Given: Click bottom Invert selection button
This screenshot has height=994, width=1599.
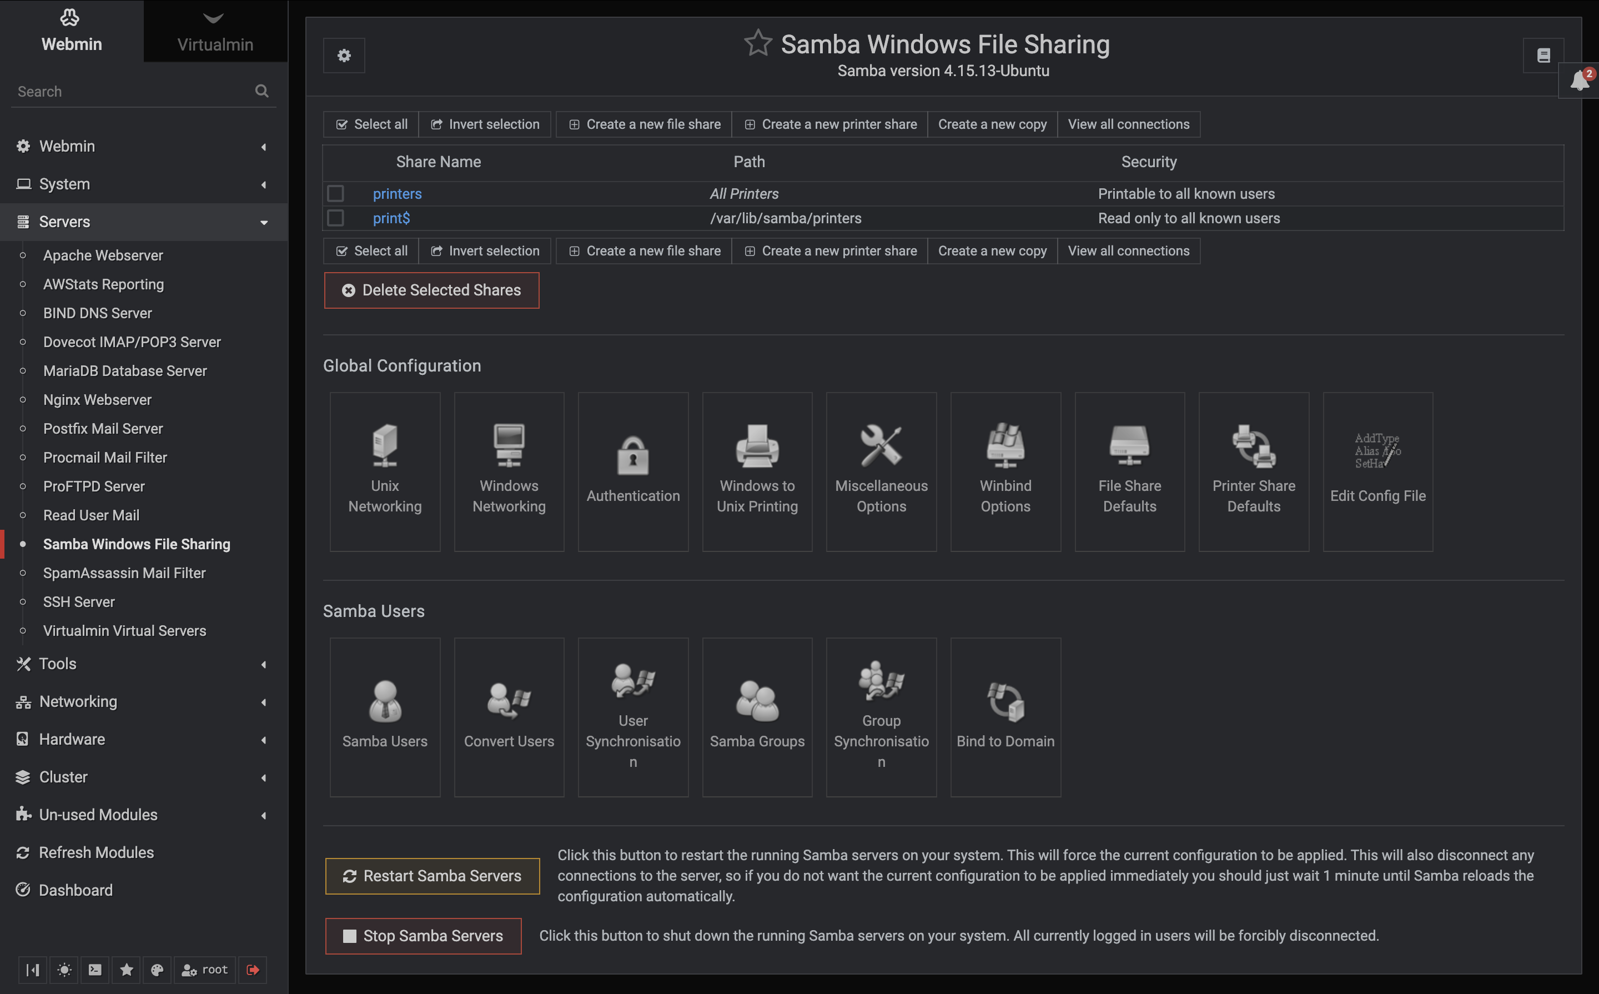Looking at the screenshot, I should pos(484,250).
